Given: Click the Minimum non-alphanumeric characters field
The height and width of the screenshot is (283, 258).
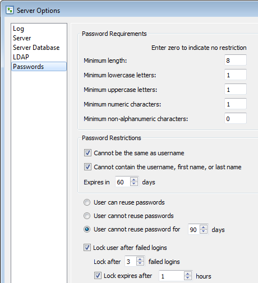Looking at the screenshot, I should click(x=236, y=118).
